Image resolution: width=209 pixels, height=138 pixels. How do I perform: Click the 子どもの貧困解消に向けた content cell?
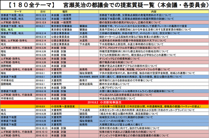click(x=154, y=55)
